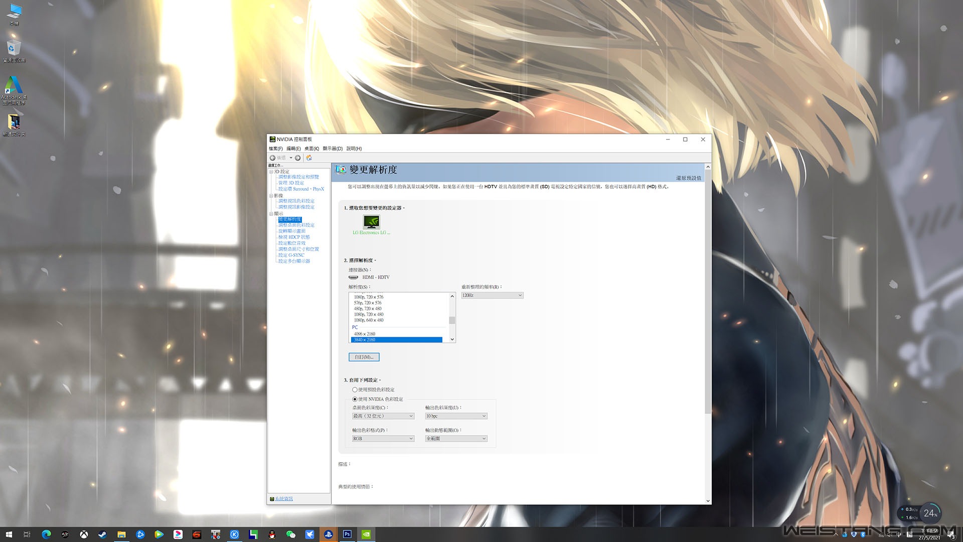Select resolution 3840 × 2160

pyautogui.click(x=396, y=340)
